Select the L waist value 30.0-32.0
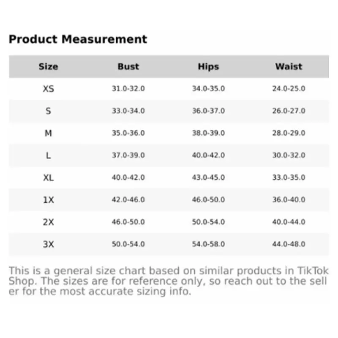Screen dimensions: 338x338 click(289, 155)
